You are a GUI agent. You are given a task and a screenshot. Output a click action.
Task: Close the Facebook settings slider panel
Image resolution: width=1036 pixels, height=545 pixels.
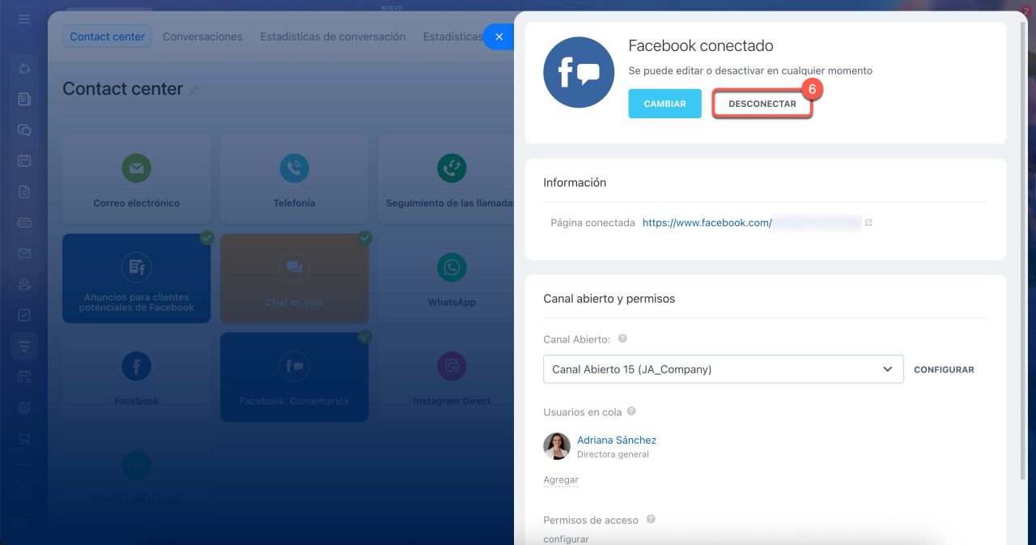click(499, 37)
